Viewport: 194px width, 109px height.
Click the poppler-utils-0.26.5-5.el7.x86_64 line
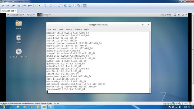point(68,33)
